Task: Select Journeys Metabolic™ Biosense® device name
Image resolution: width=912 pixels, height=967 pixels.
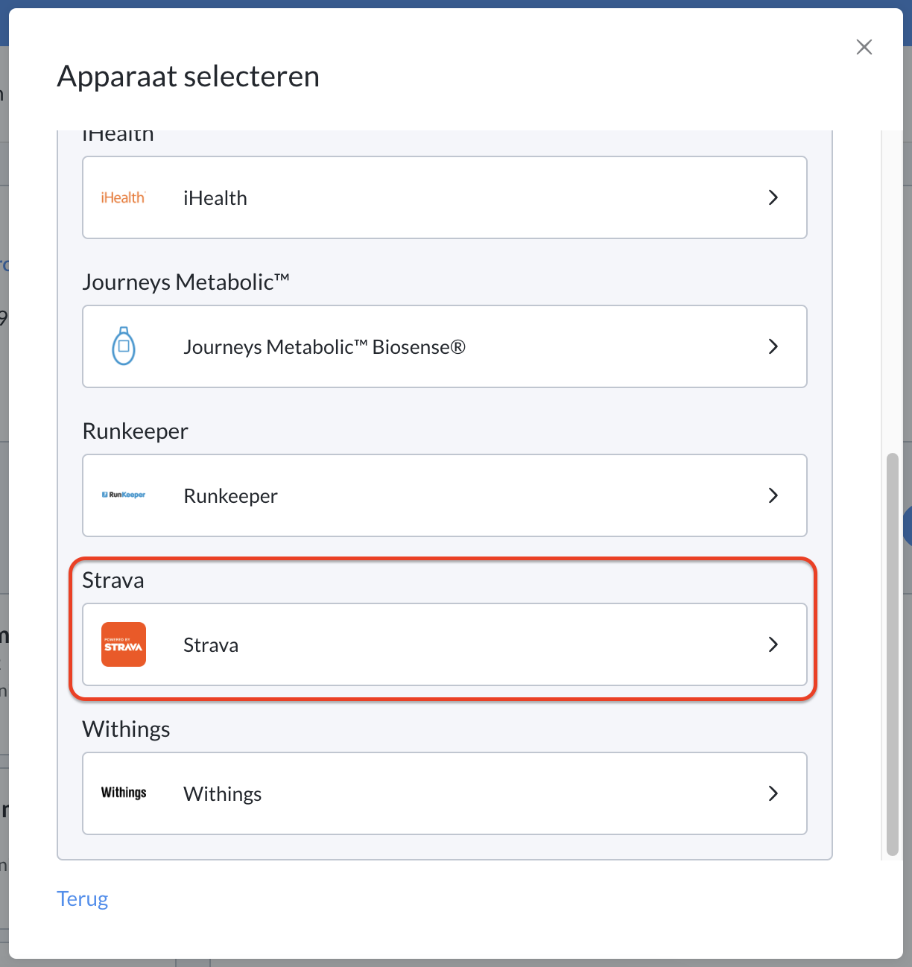Action: coord(325,347)
